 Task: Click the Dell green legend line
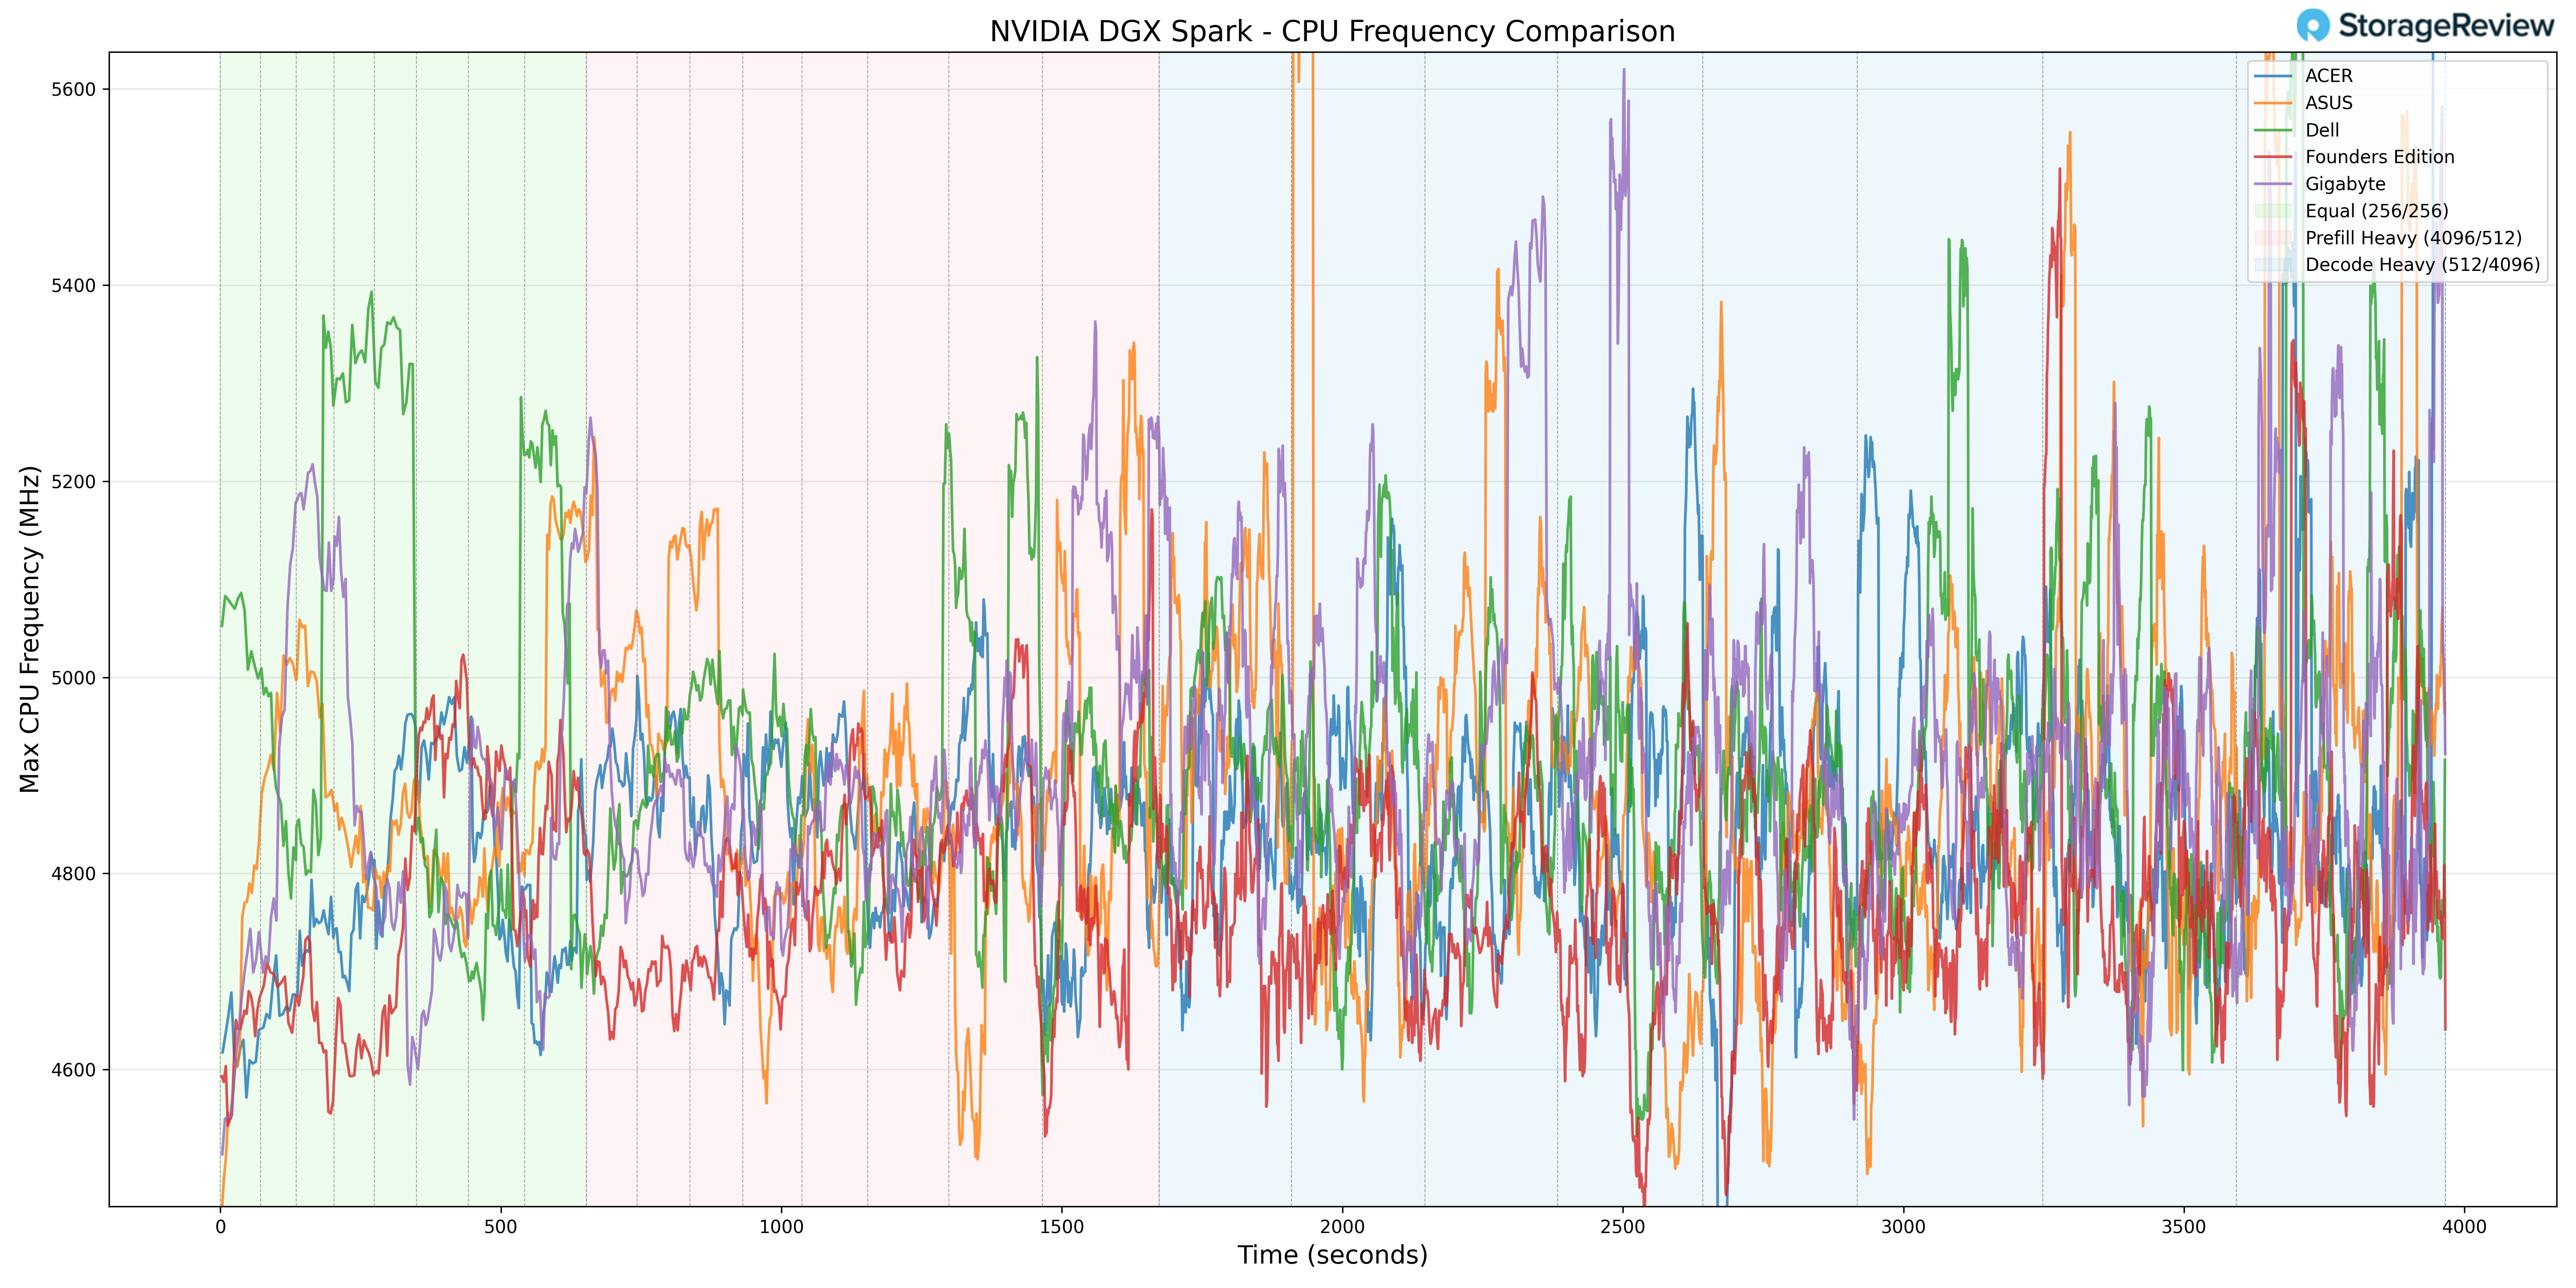[2273, 130]
